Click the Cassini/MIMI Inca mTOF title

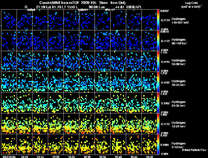[59, 3]
